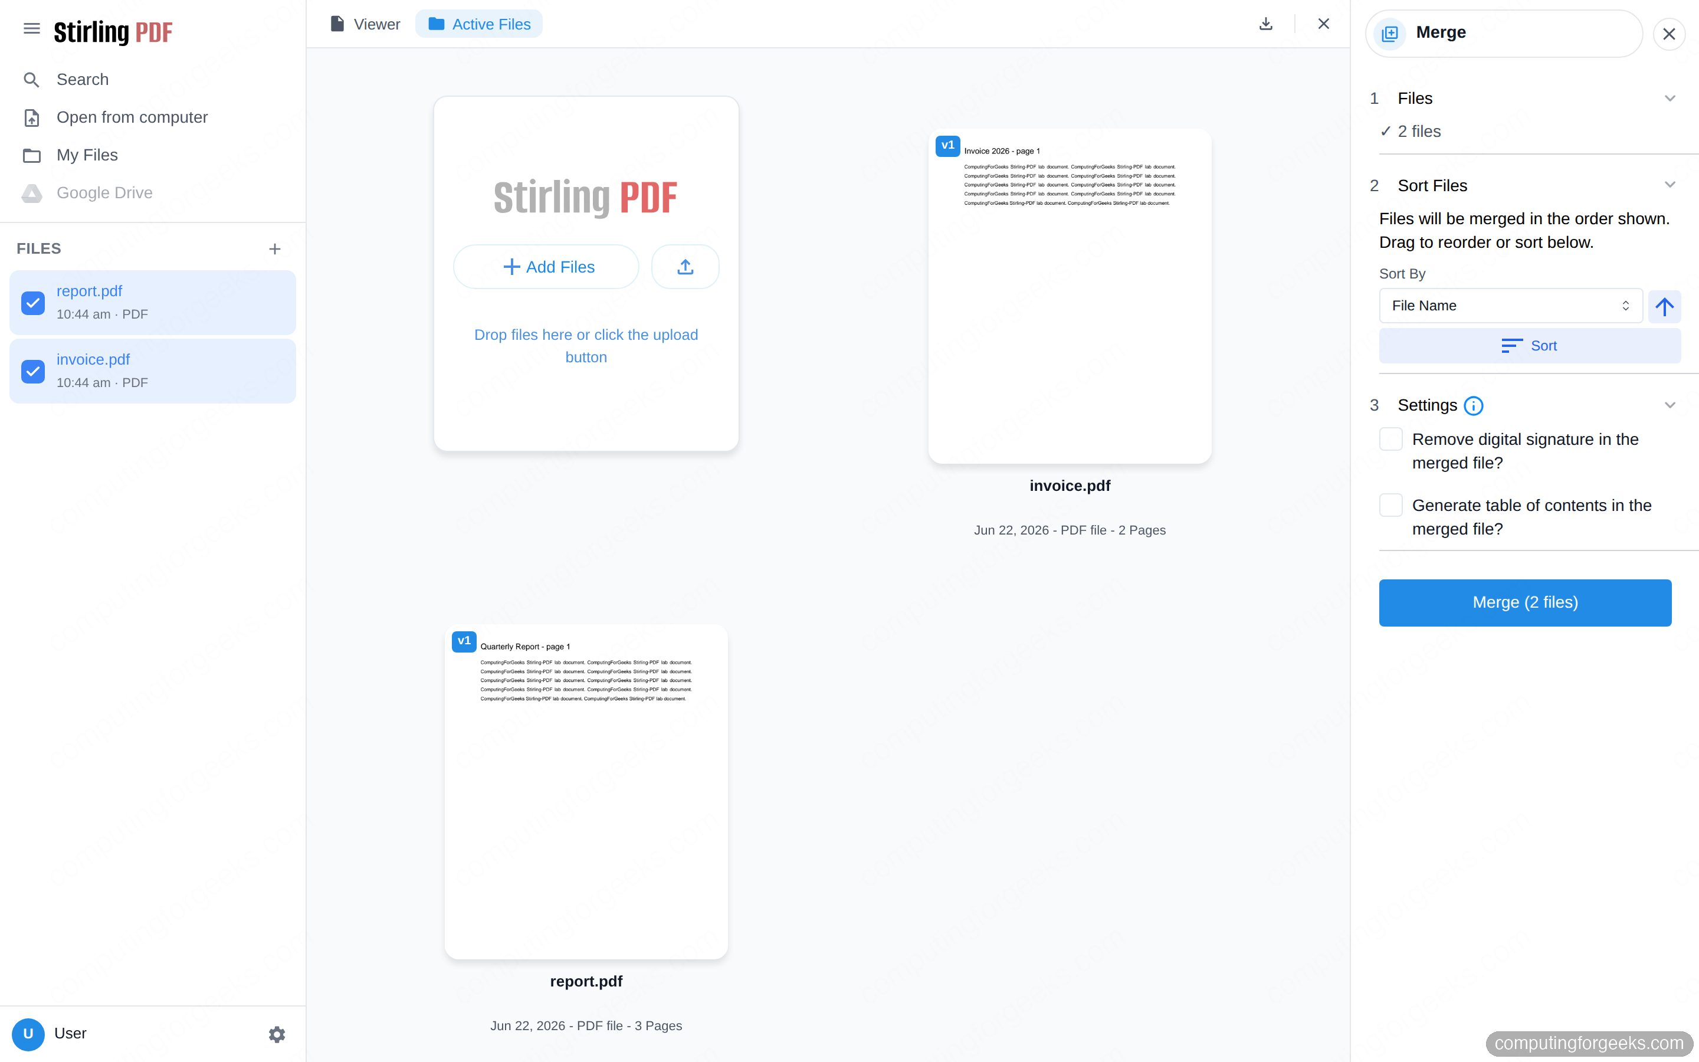Image resolution: width=1699 pixels, height=1062 pixels.
Task: Click the Sort Files step heading
Action: 1432,185
